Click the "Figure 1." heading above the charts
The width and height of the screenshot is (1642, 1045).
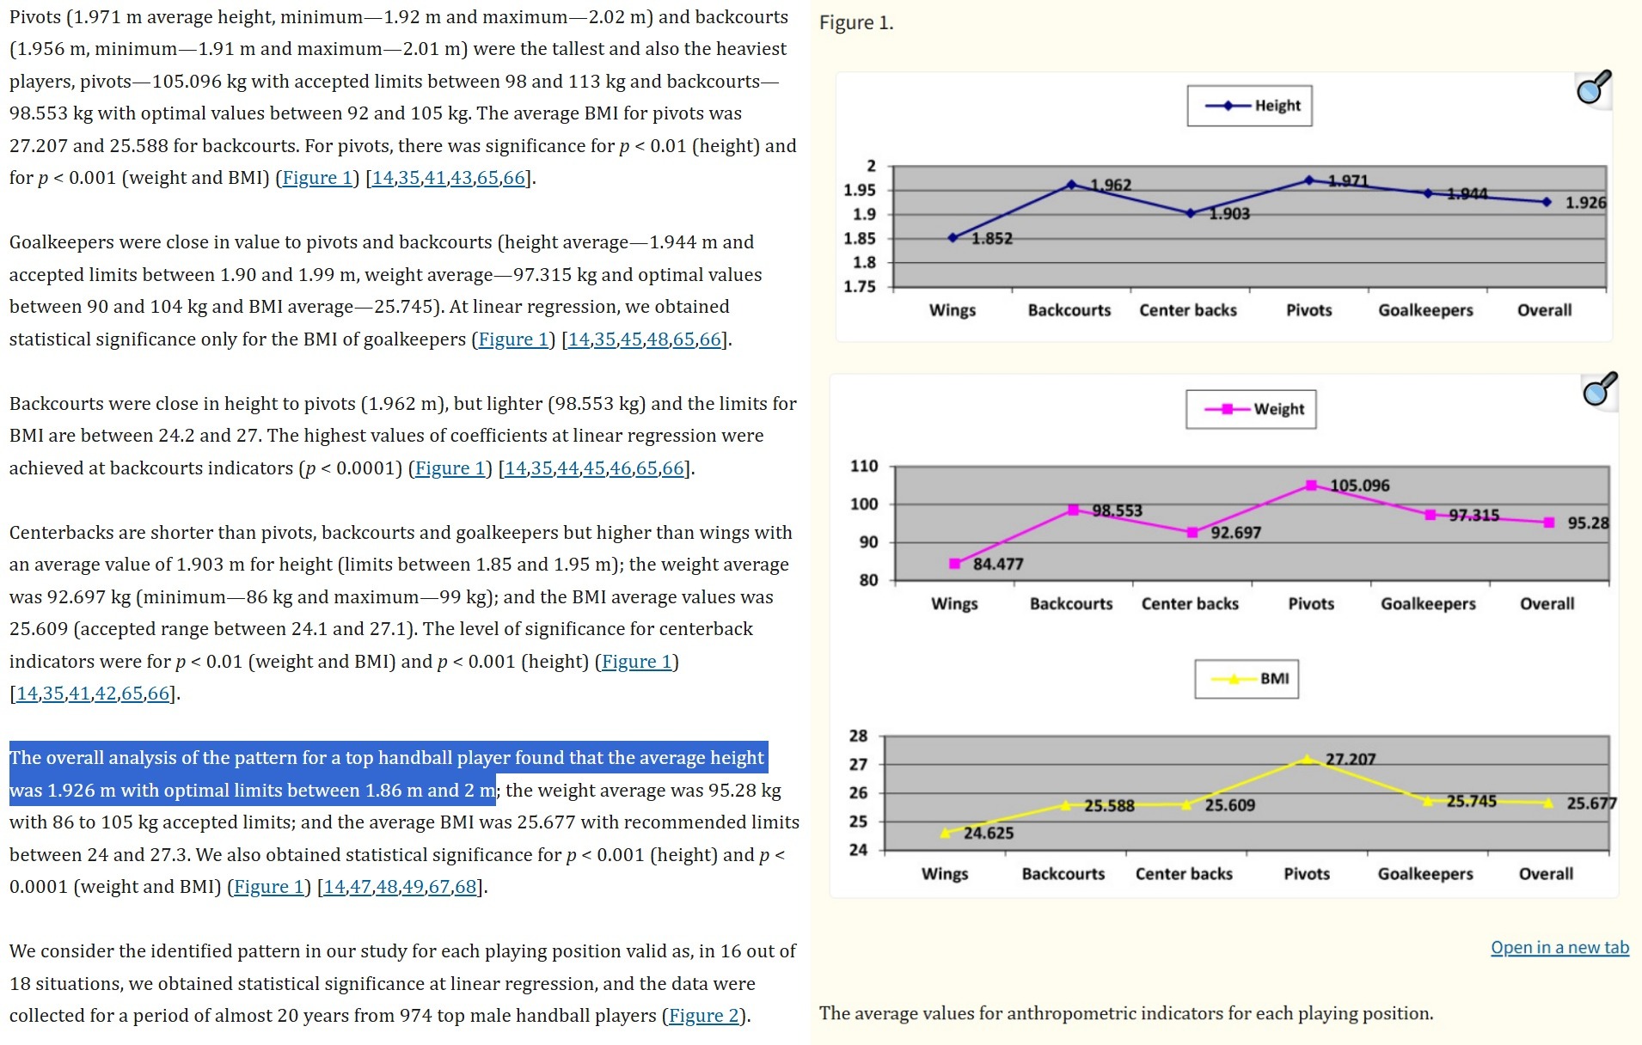click(x=856, y=23)
